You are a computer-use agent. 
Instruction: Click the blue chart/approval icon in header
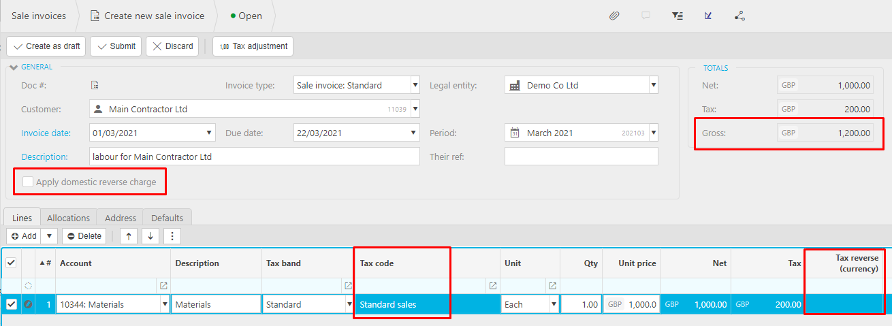pyautogui.click(x=708, y=16)
